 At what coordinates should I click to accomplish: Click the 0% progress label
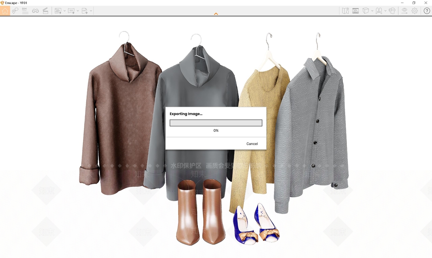(x=216, y=130)
